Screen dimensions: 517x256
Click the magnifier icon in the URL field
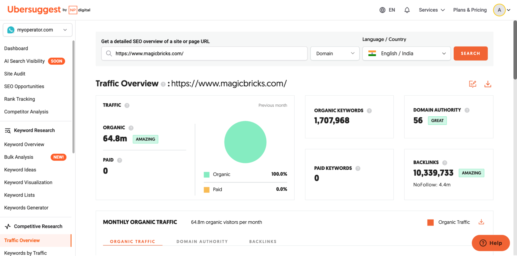[x=109, y=53]
